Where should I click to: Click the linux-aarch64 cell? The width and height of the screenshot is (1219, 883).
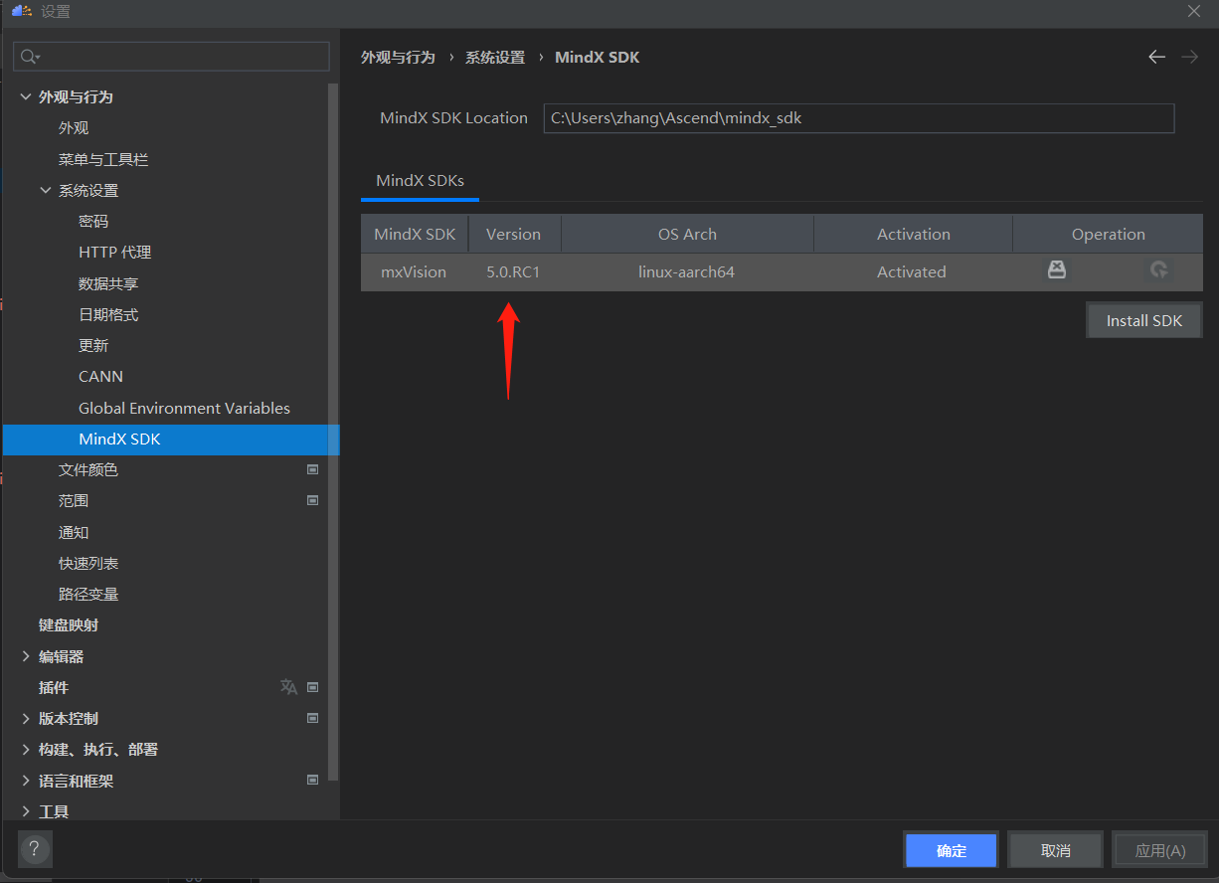[x=686, y=271]
